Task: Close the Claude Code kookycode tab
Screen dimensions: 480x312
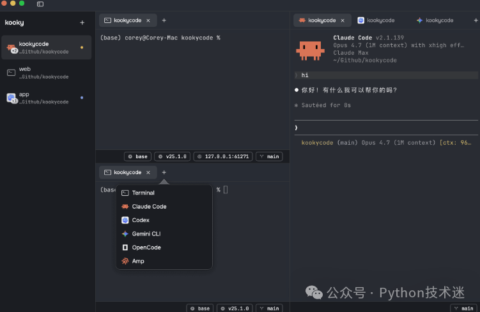Action: pyautogui.click(x=343, y=20)
